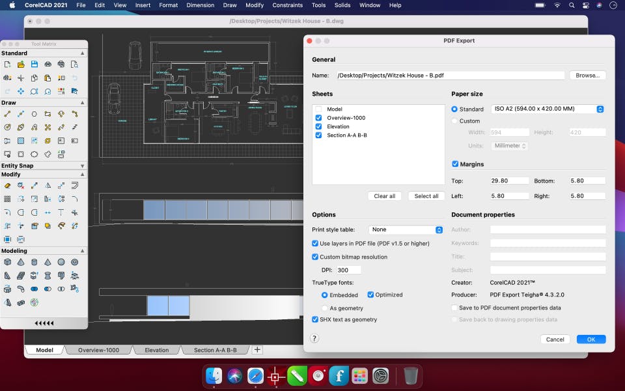
Task: Disable SHX text as geometry
Action: pyautogui.click(x=316, y=319)
